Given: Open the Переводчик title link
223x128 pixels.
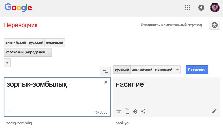Looking at the screenshot, I should tap(21, 25).
